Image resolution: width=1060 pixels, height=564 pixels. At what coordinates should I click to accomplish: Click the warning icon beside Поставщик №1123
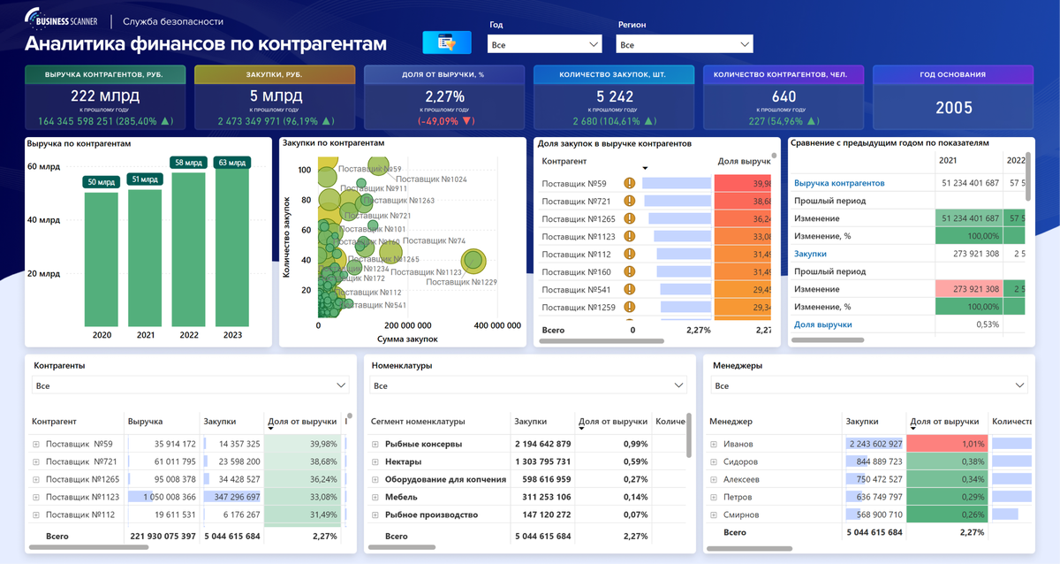(x=629, y=236)
